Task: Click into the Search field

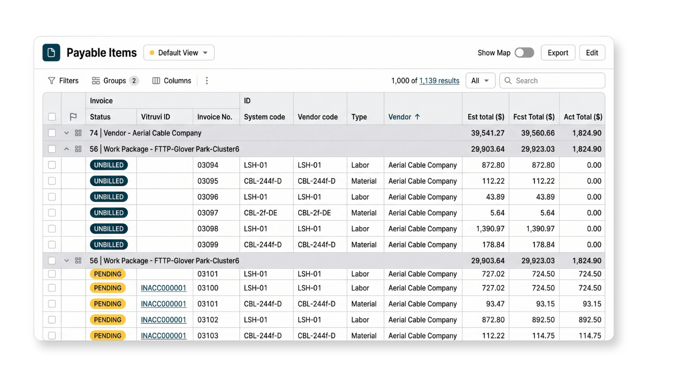Action: click(x=552, y=81)
